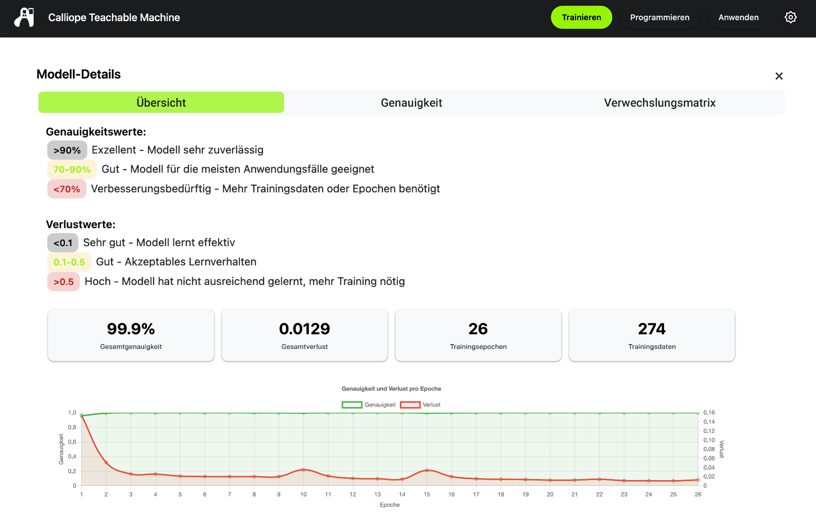Select the 26 Trainingsepochen card

tap(478, 335)
